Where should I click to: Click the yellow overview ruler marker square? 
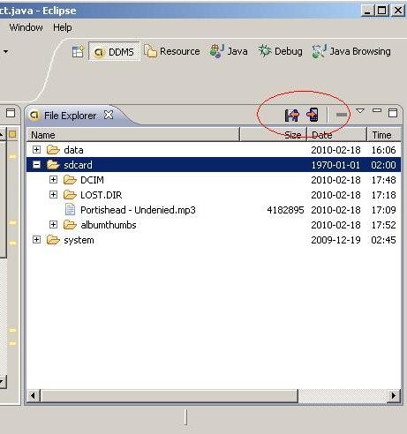pos(12,134)
